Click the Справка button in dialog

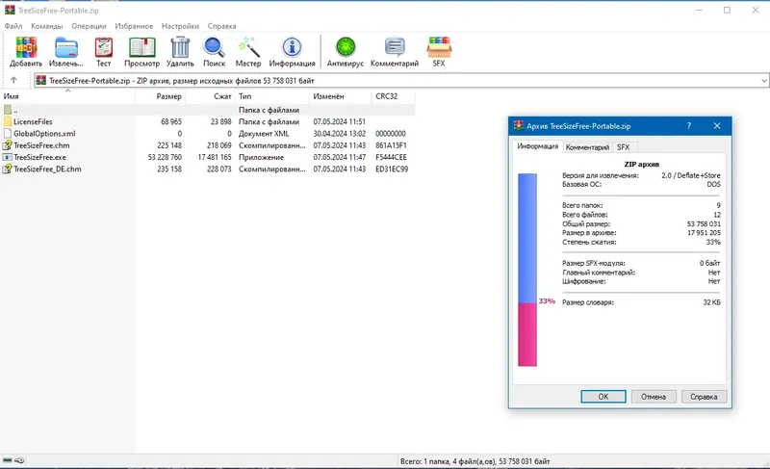point(704,397)
